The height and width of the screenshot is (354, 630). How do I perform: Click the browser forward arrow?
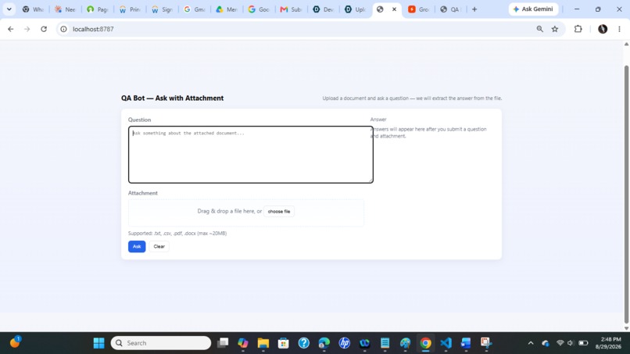[27, 29]
